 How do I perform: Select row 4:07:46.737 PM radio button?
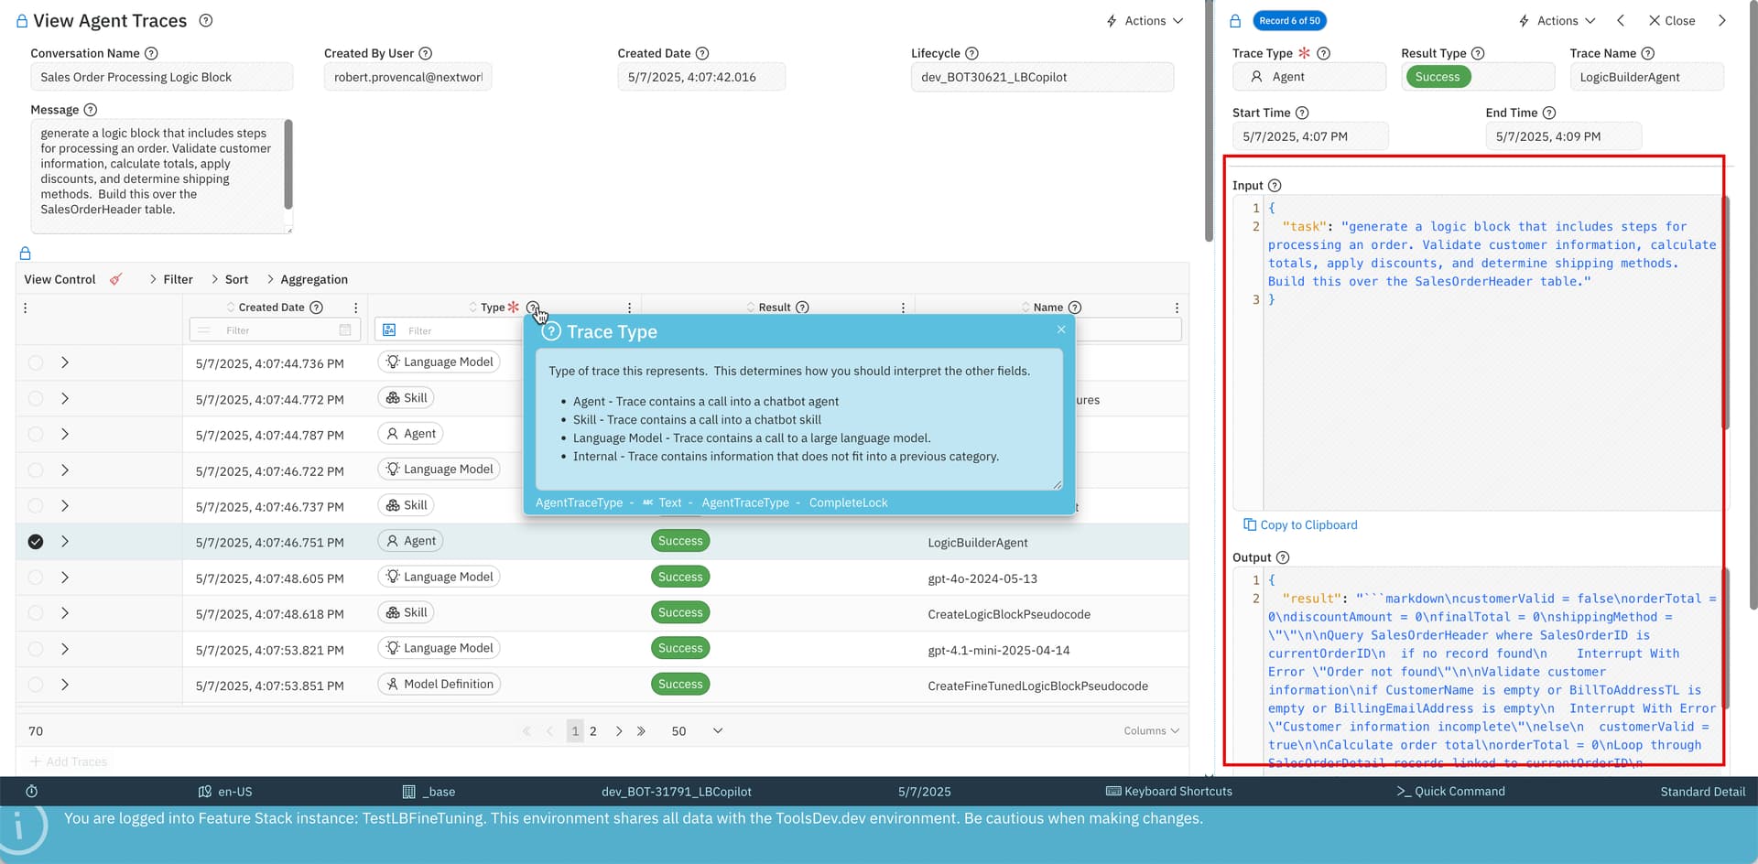pyautogui.click(x=36, y=505)
